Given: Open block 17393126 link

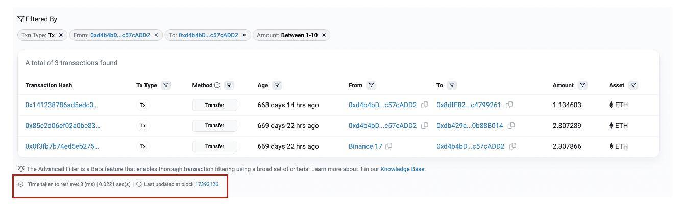Looking at the screenshot, I should [207, 184].
